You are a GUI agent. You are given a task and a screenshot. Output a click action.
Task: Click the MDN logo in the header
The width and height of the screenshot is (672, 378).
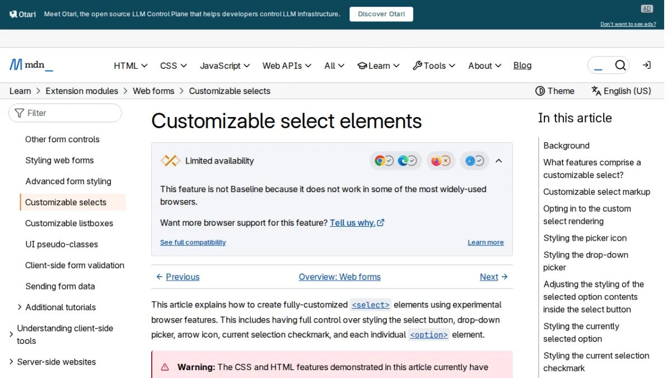pyautogui.click(x=31, y=66)
